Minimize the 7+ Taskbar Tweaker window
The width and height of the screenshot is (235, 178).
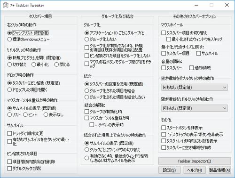[196, 5]
